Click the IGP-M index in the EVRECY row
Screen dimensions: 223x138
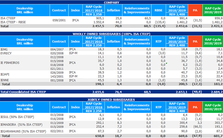73,53
